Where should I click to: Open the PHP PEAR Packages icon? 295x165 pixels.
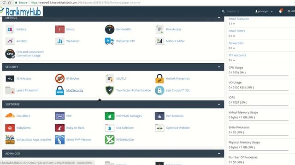click(110, 116)
